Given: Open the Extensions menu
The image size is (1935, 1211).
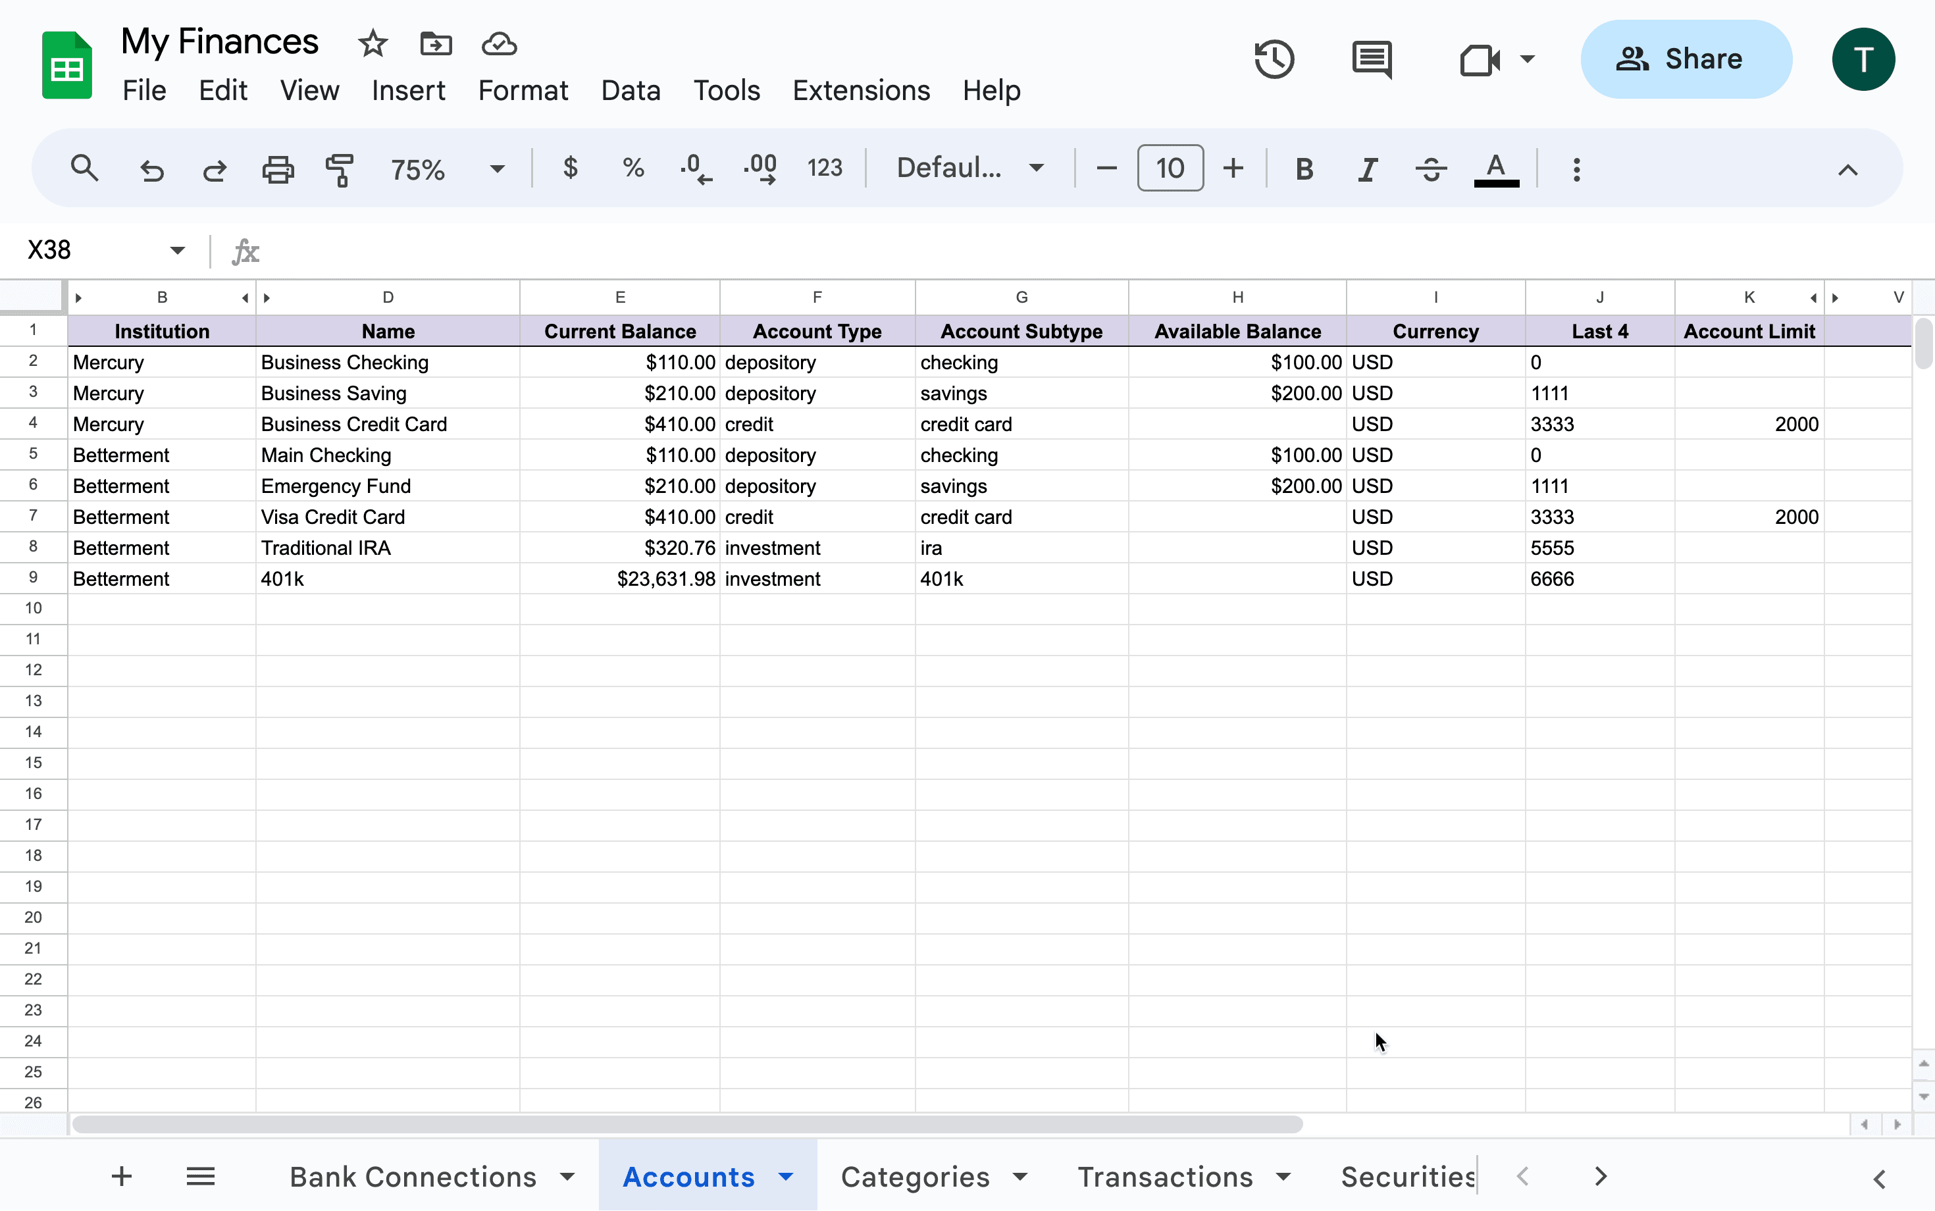Looking at the screenshot, I should (x=860, y=90).
